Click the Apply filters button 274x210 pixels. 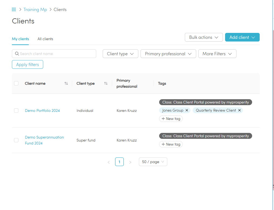tap(28, 64)
